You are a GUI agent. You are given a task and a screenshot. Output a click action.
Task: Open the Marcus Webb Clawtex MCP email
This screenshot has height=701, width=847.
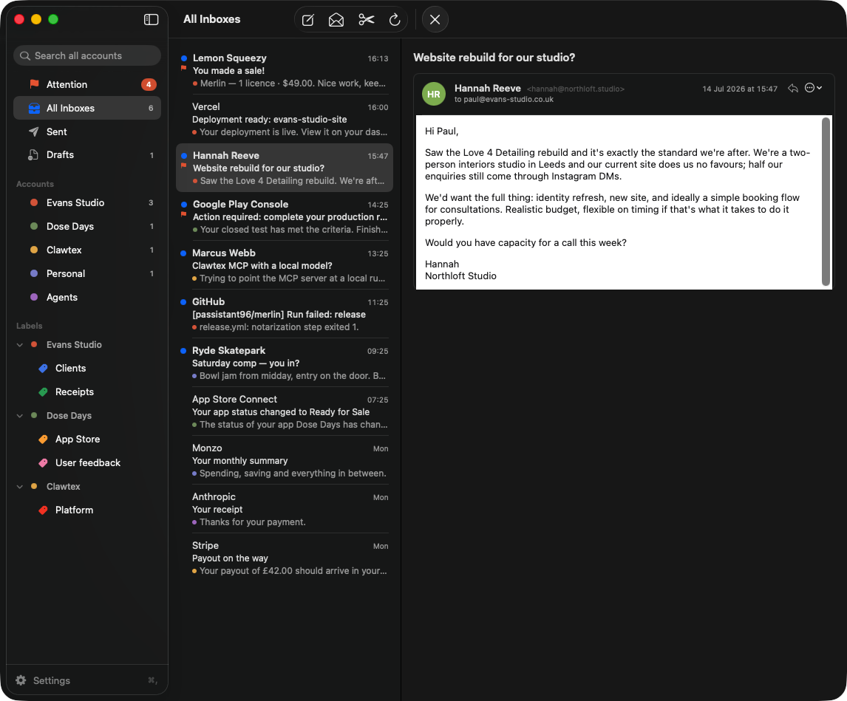tap(285, 265)
